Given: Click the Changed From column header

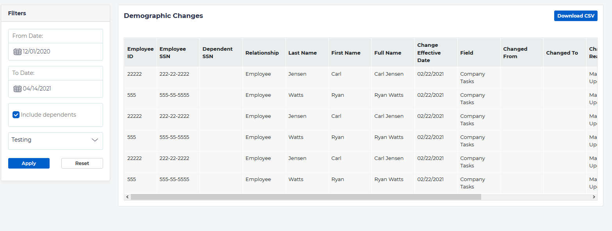Looking at the screenshot, I should coord(515,53).
